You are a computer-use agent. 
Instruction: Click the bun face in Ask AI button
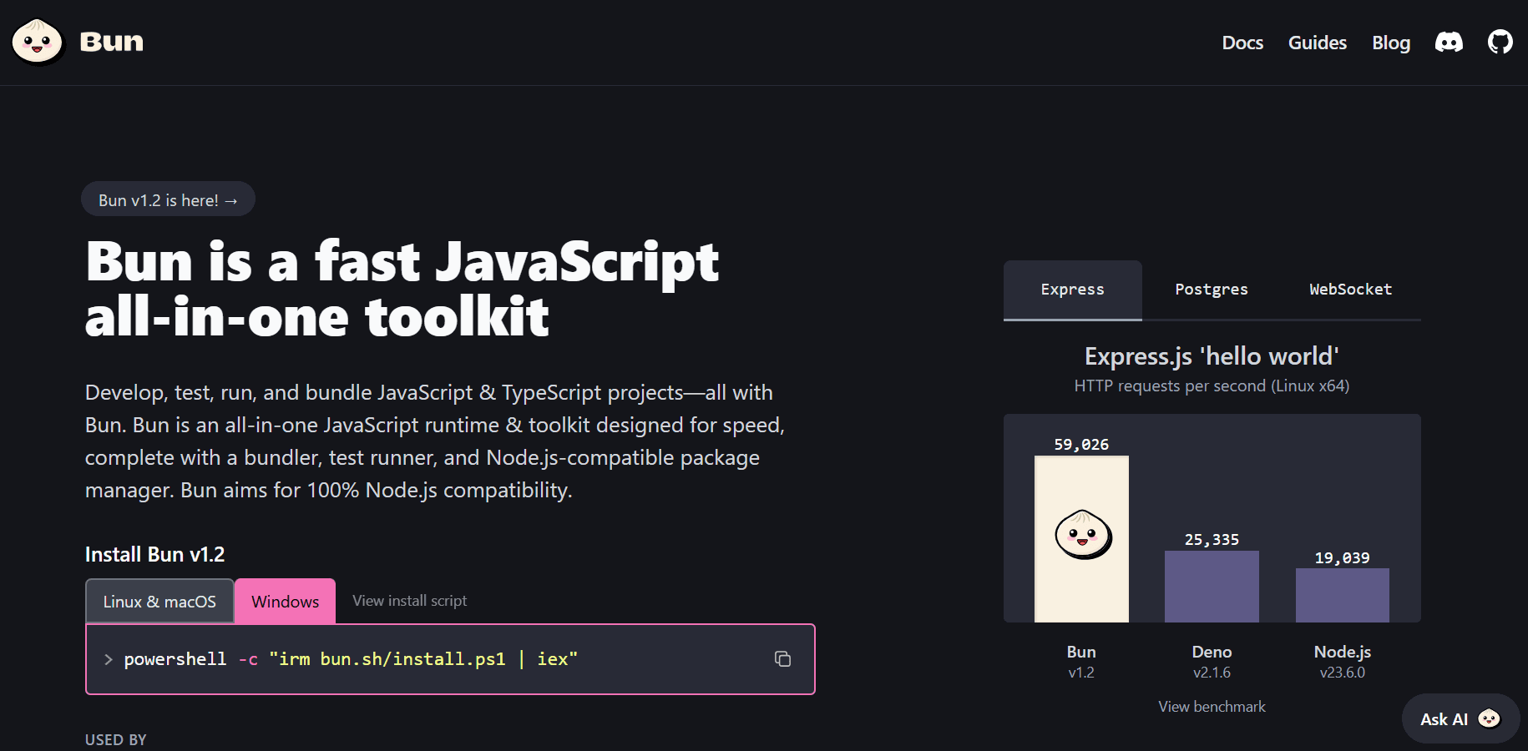1489,718
